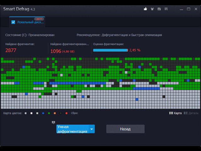Click the red color map swatch

pyautogui.click(x=66, y=113)
